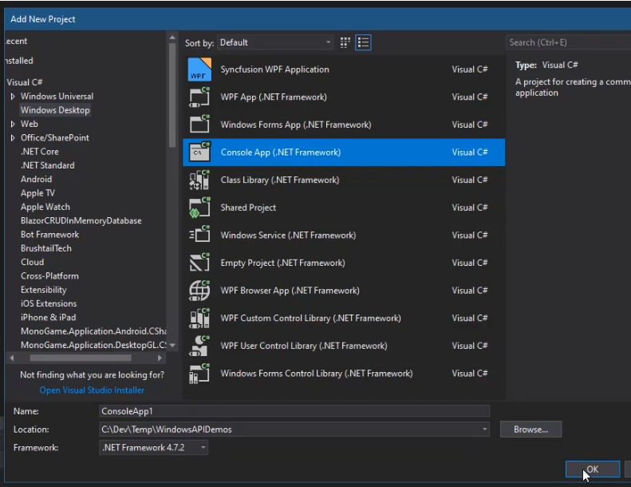This screenshot has height=487, width=631.
Task: Click the project Name input field
Action: point(294,411)
